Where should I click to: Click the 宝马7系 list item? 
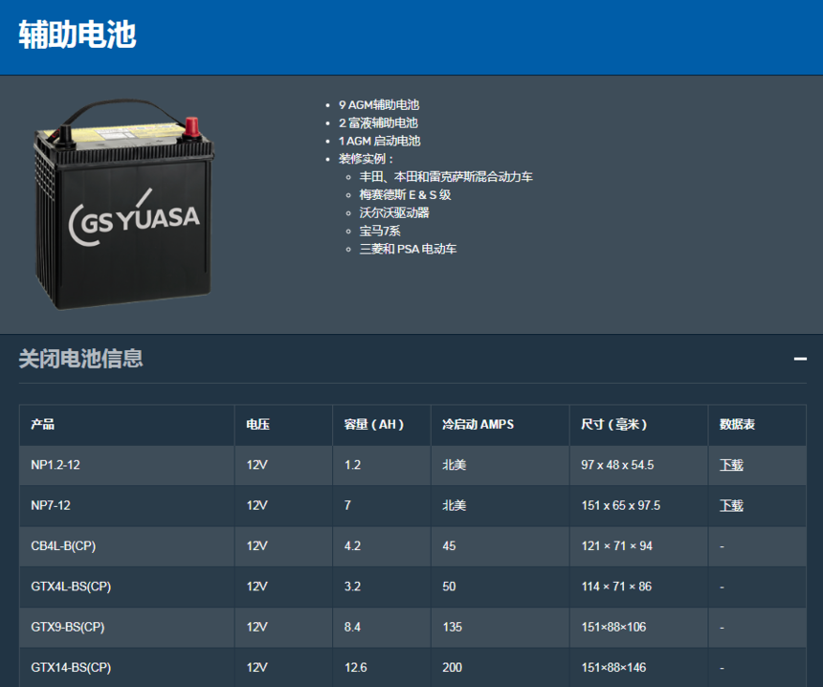click(x=380, y=231)
